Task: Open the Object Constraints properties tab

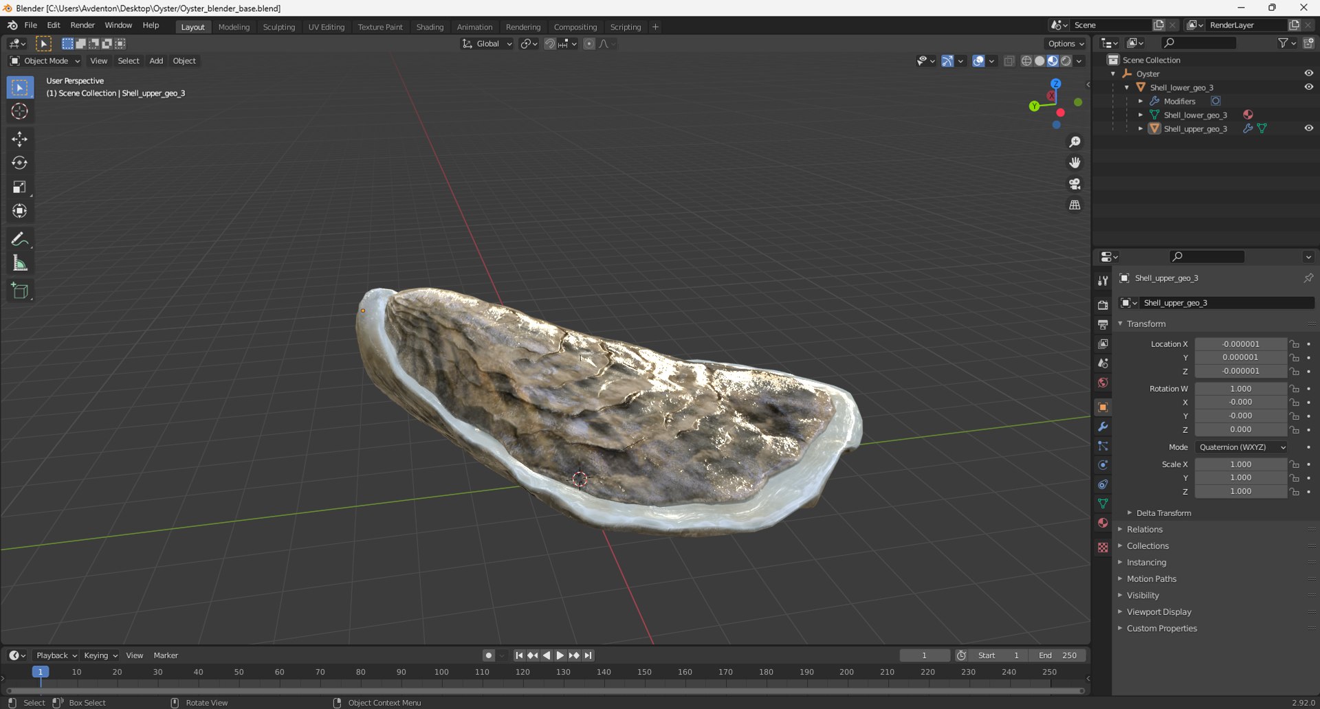Action: (x=1103, y=484)
